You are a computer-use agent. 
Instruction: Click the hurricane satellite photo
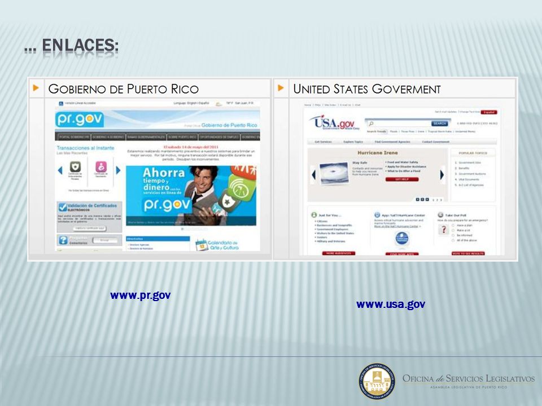[x=334, y=173]
